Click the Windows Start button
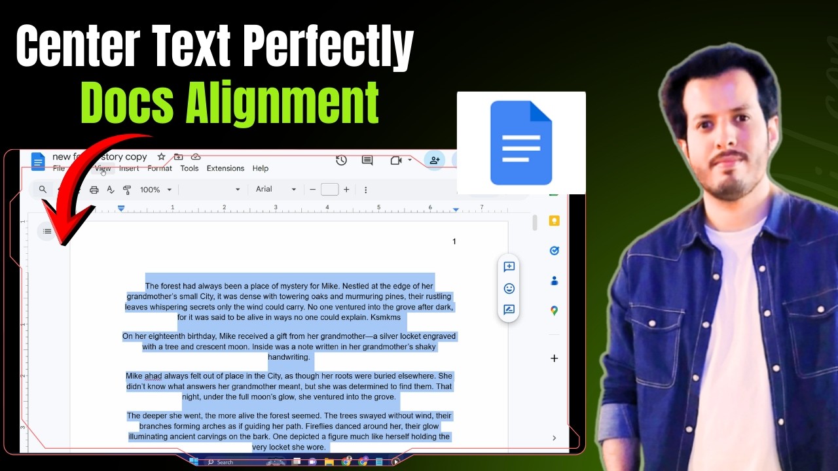 [194, 461]
